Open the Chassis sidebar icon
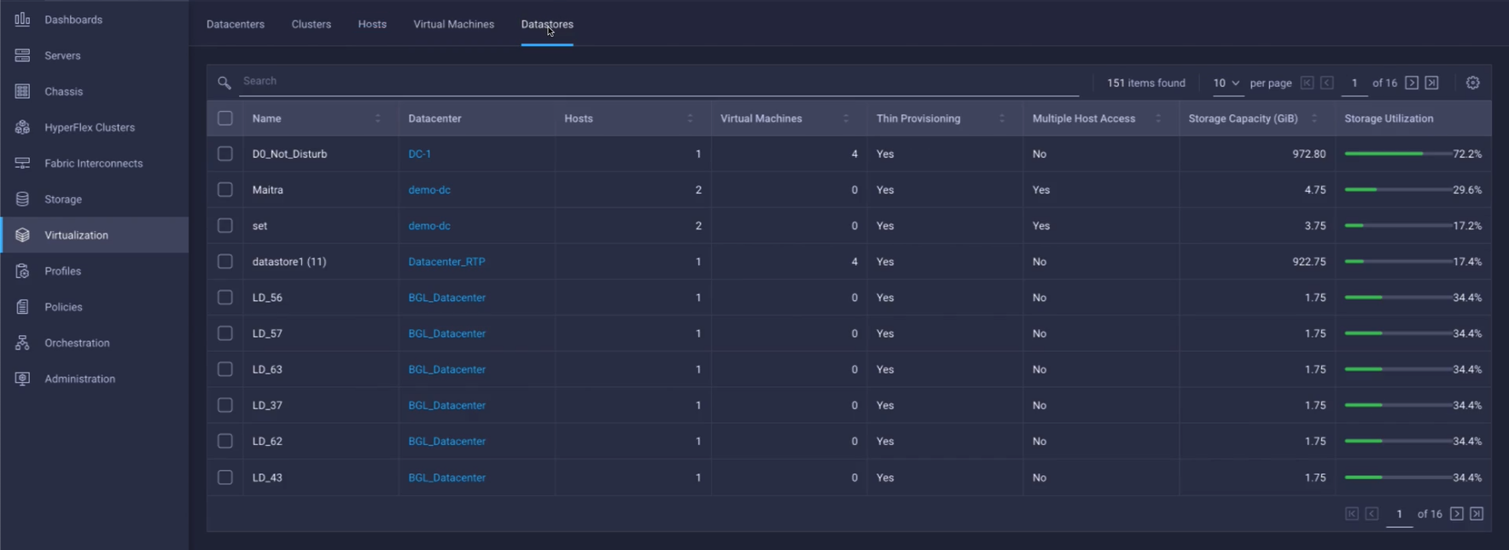The width and height of the screenshot is (1509, 550). tap(23, 91)
